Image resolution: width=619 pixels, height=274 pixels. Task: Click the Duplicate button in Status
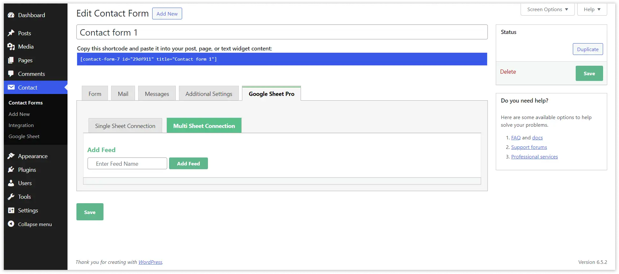coord(587,49)
